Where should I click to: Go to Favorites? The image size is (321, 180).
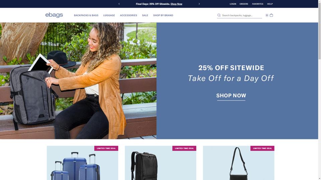coord(257,4)
